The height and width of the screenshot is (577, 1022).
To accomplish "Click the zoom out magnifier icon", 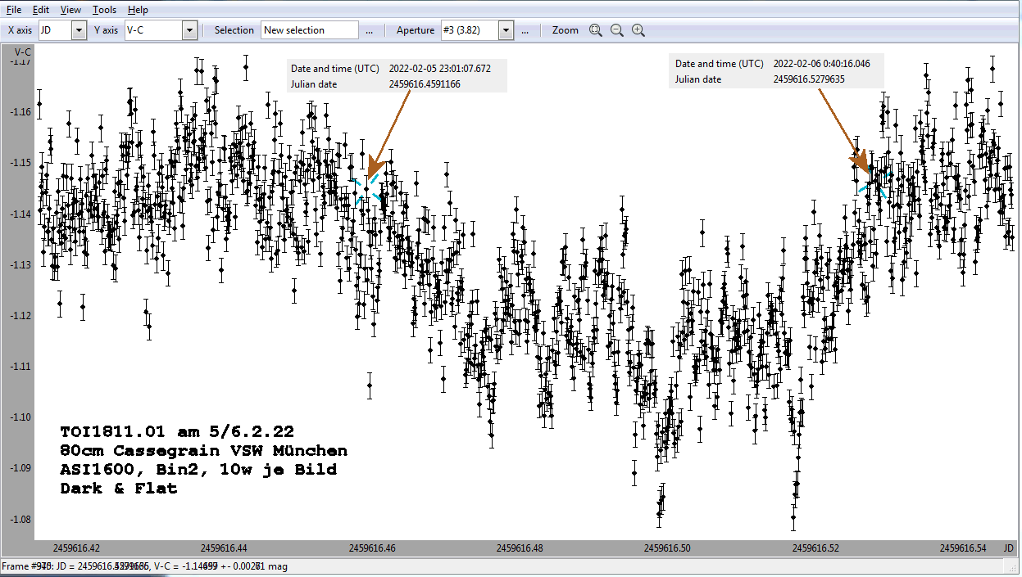I will [617, 30].
